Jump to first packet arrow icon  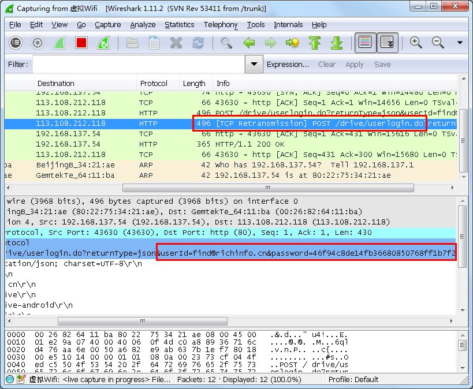pos(315,43)
